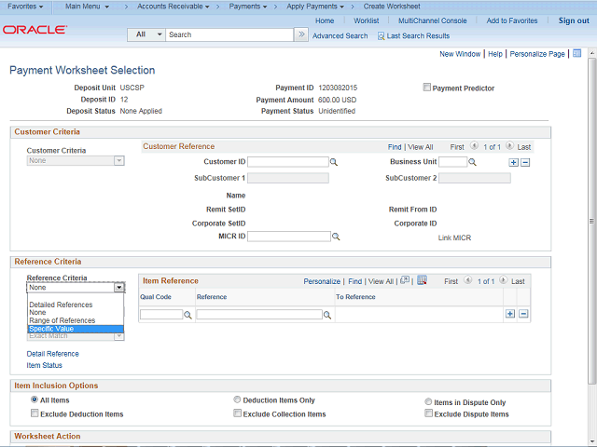Click the Customer ID lookup magnifier icon
The width and height of the screenshot is (597, 447).
point(334,162)
